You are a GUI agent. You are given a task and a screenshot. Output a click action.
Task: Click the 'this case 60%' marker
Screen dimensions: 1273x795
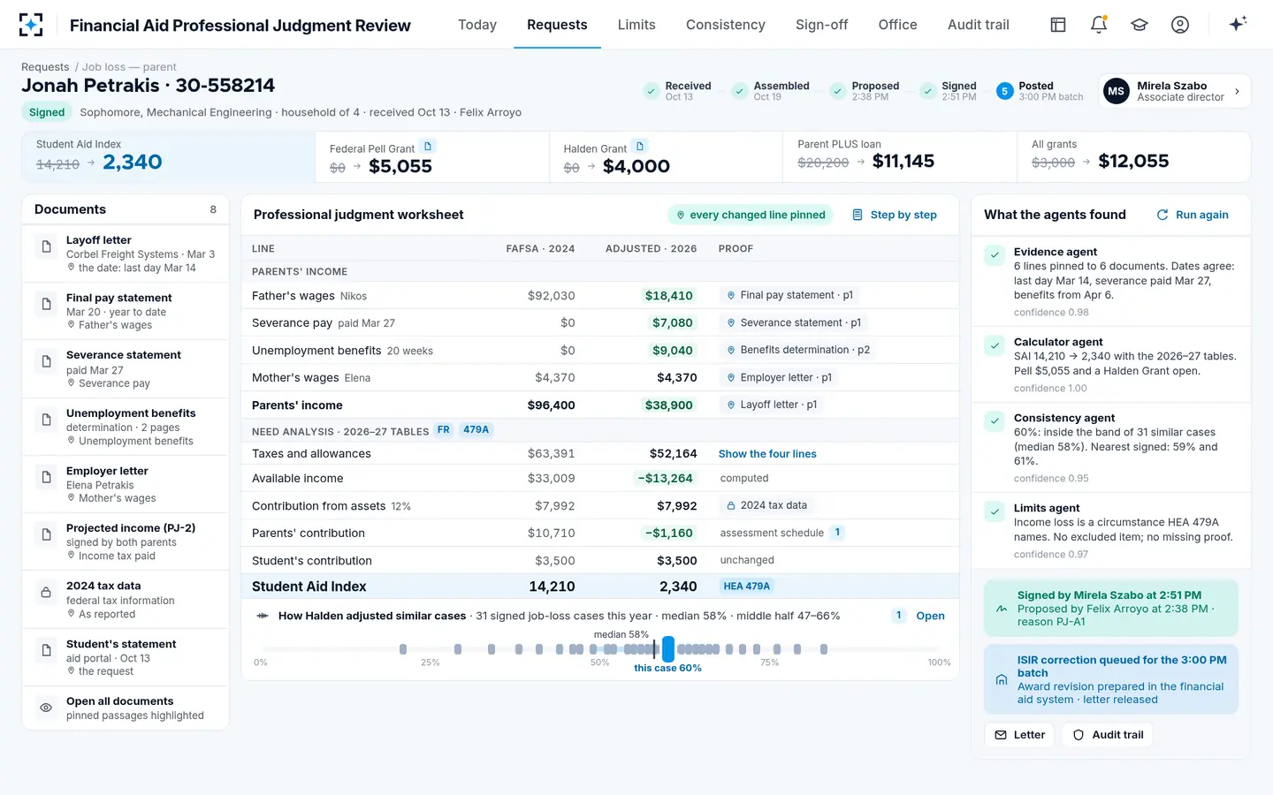[x=668, y=649]
